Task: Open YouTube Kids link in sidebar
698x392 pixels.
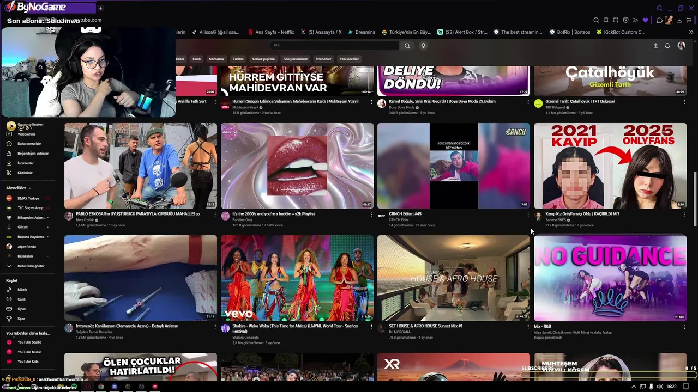Action: tap(28, 362)
